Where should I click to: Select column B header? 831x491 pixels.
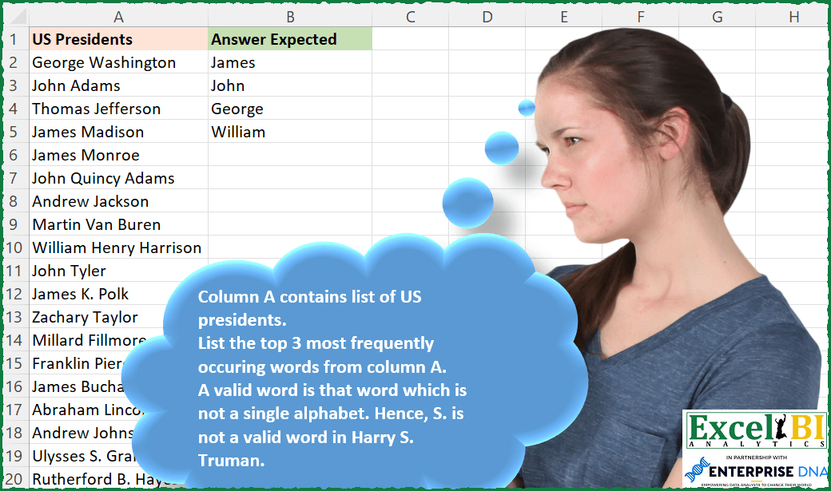pos(289,17)
